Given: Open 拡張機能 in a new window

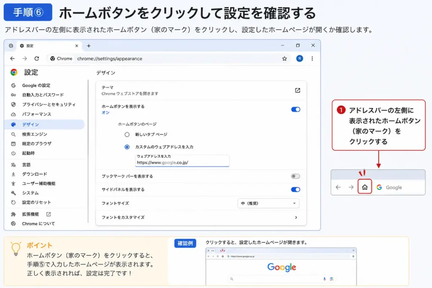Looking at the screenshot, I should (x=48, y=214).
